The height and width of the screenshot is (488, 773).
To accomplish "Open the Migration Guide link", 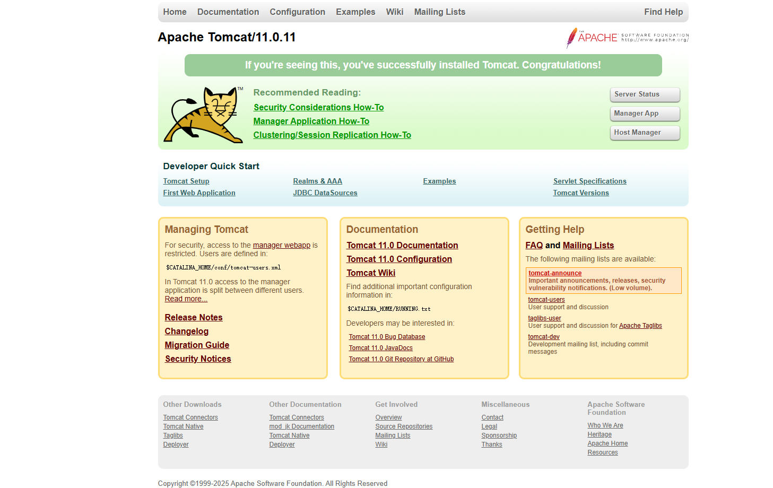I will [197, 345].
